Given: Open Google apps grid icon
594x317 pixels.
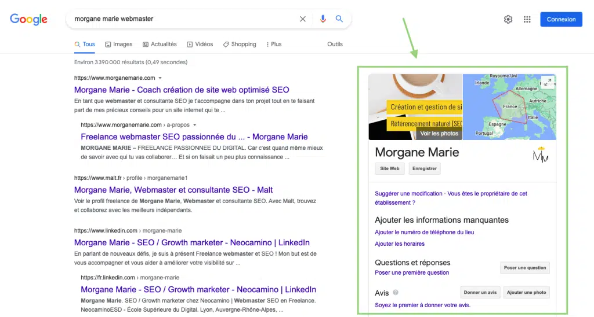Looking at the screenshot, I should pos(527,19).
